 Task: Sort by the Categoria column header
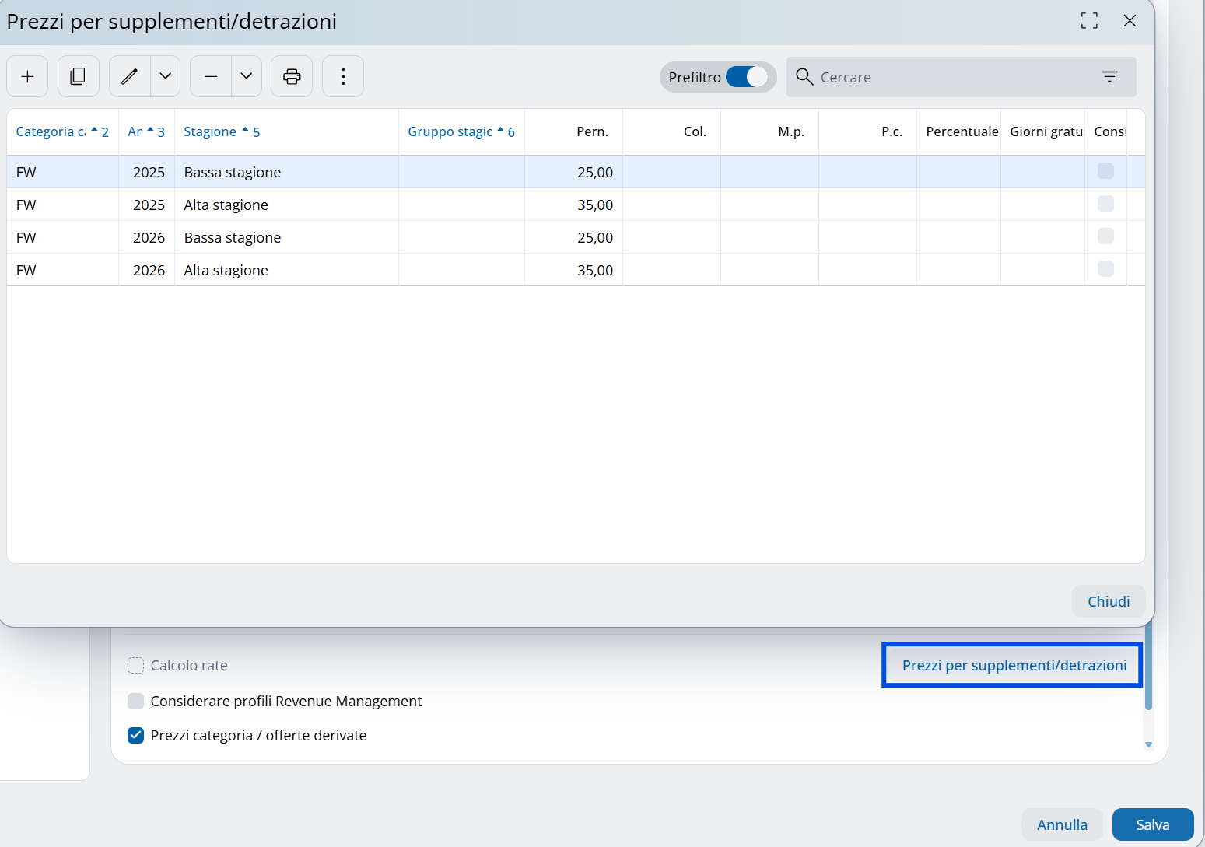coord(51,131)
